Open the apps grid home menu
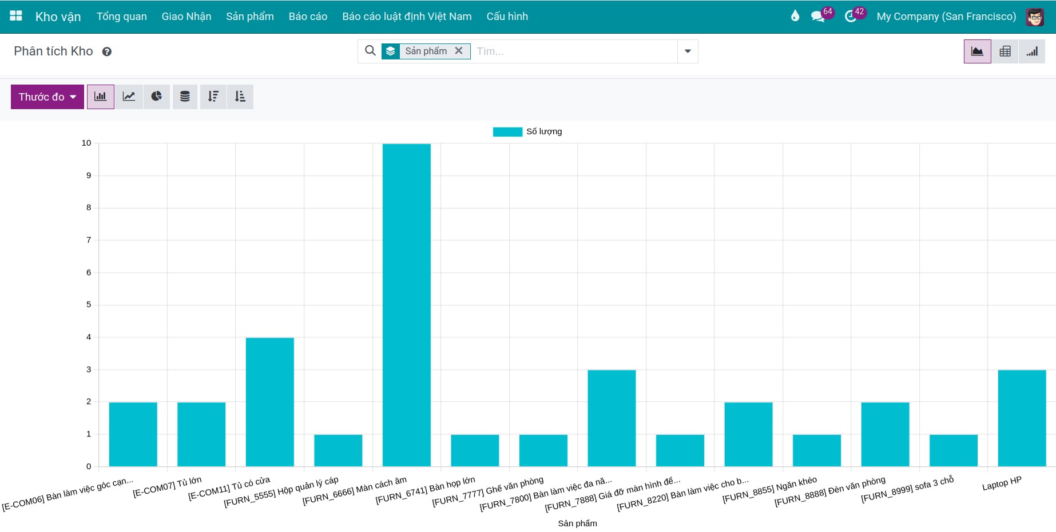Screen dimensions: 1056x532 click(x=16, y=16)
